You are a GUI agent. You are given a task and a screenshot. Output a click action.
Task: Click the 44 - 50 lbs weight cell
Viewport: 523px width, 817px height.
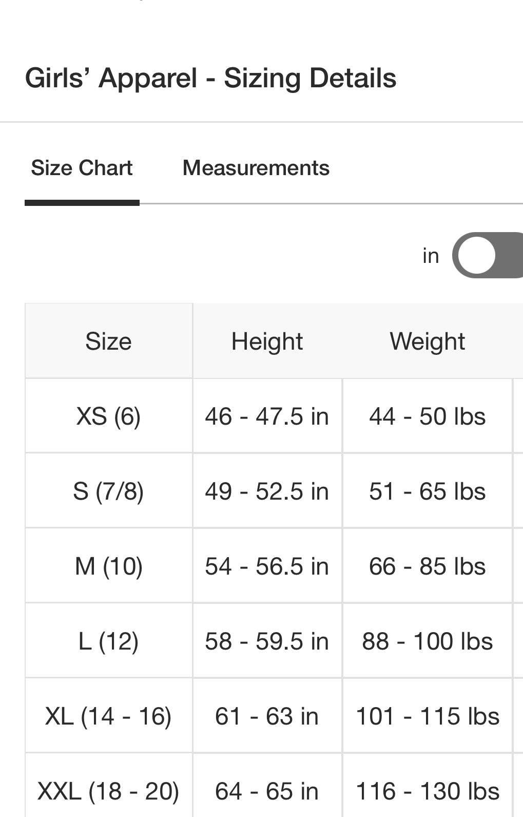click(x=427, y=416)
